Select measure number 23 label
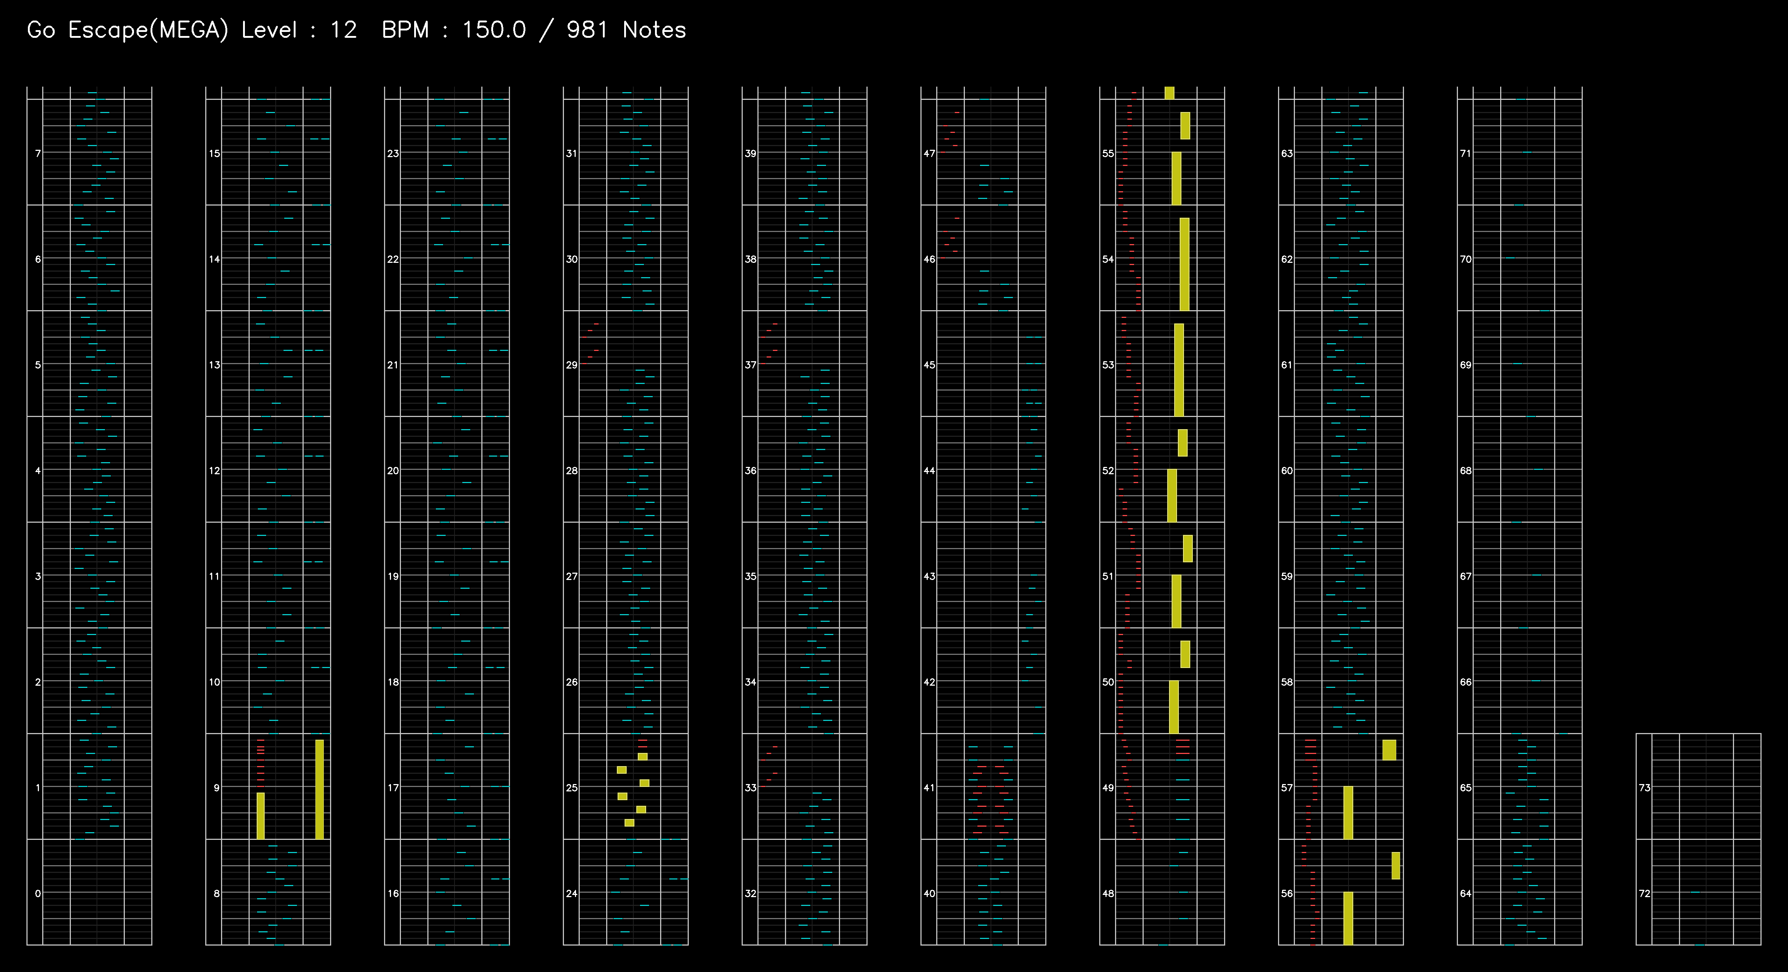The height and width of the screenshot is (972, 1788). click(393, 153)
